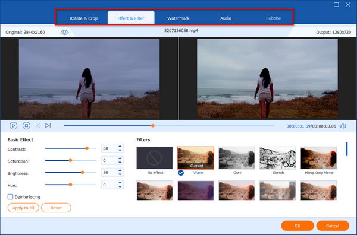This screenshot has height=235, width=357.
Task: Apply the Hong Kong Movie filter
Action: point(319,158)
